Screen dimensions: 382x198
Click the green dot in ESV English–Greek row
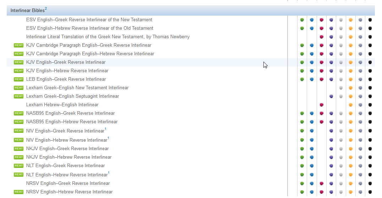click(x=302, y=20)
